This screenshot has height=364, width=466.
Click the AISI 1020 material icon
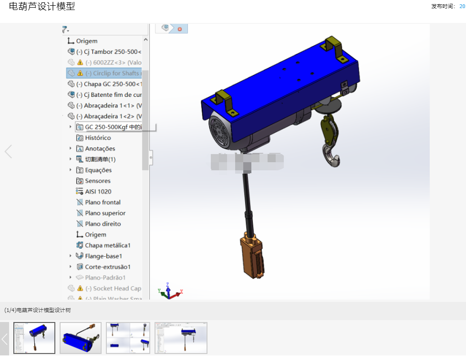click(79, 191)
